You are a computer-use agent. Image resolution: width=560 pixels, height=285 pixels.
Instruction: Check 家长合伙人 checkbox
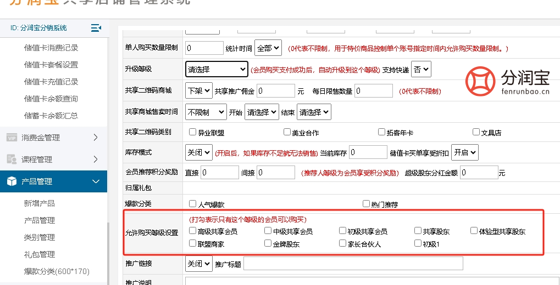(342, 243)
